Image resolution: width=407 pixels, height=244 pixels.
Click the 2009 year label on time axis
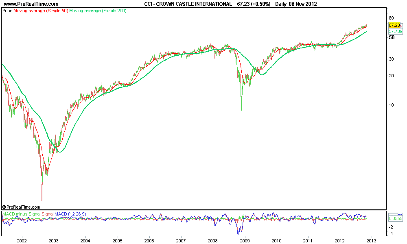point(245,241)
